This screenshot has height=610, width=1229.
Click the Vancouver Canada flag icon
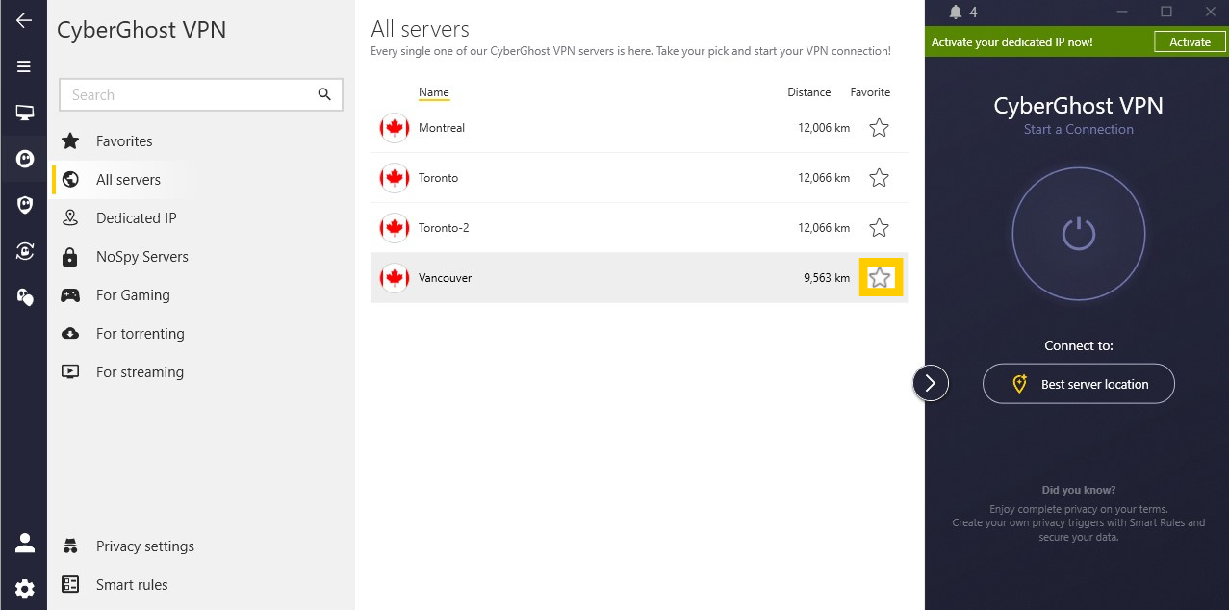click(395, 278)
